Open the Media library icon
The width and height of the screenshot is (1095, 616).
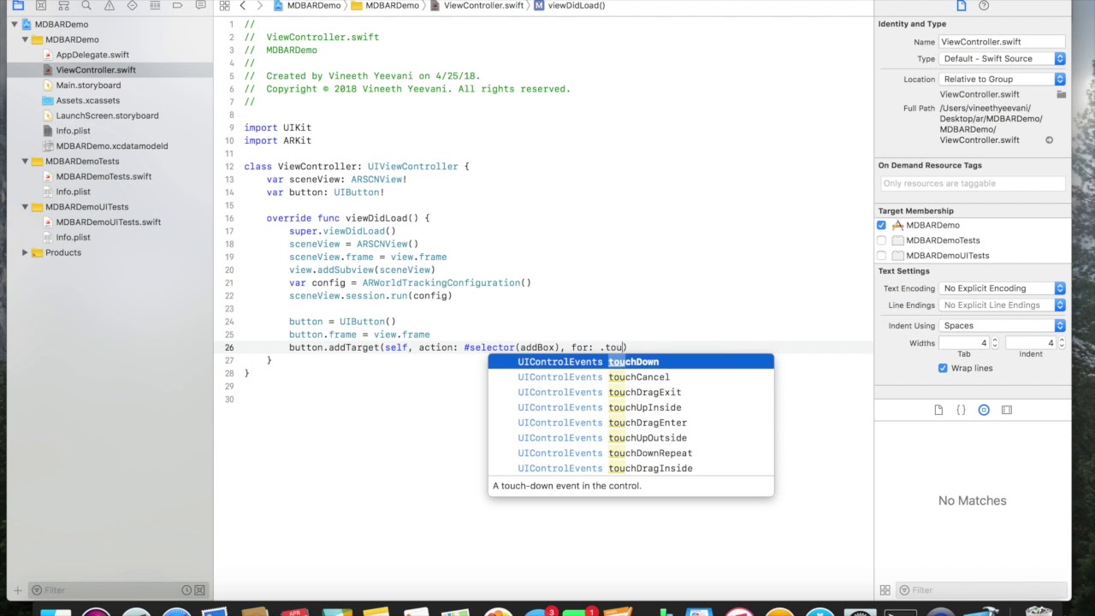[1007, 410]
